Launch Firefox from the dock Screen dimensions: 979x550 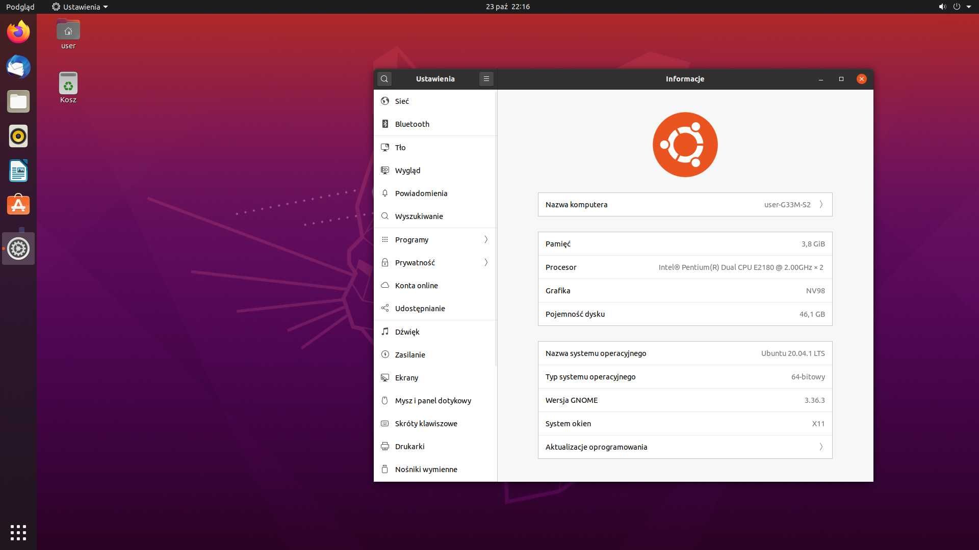(18, 32)
